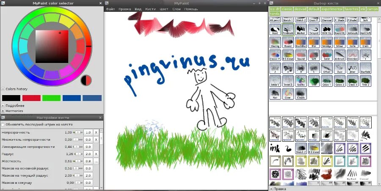Open the Цвет menu
Viewport: 381px width, 191px height.
coord(164,9)
